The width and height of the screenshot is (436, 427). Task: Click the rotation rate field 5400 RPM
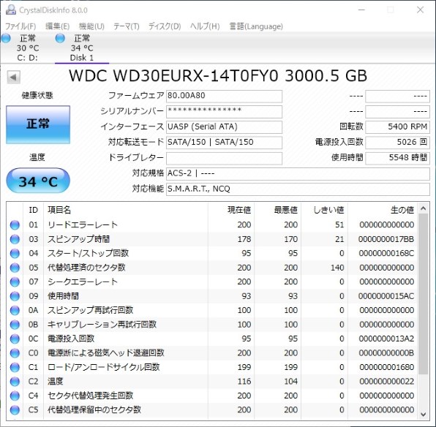[x=398, y=127]
